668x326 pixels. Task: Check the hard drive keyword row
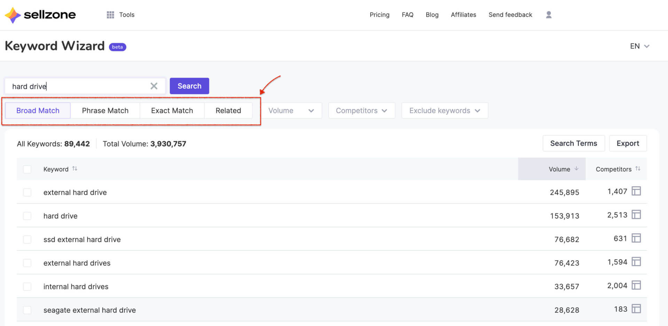27,216
